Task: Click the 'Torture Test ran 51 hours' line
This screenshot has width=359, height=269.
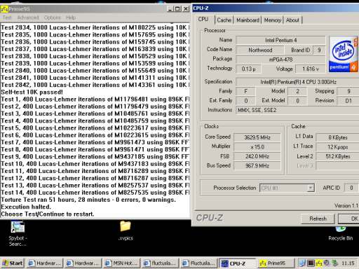Action: pyautogui.click(x=88, y=200)
